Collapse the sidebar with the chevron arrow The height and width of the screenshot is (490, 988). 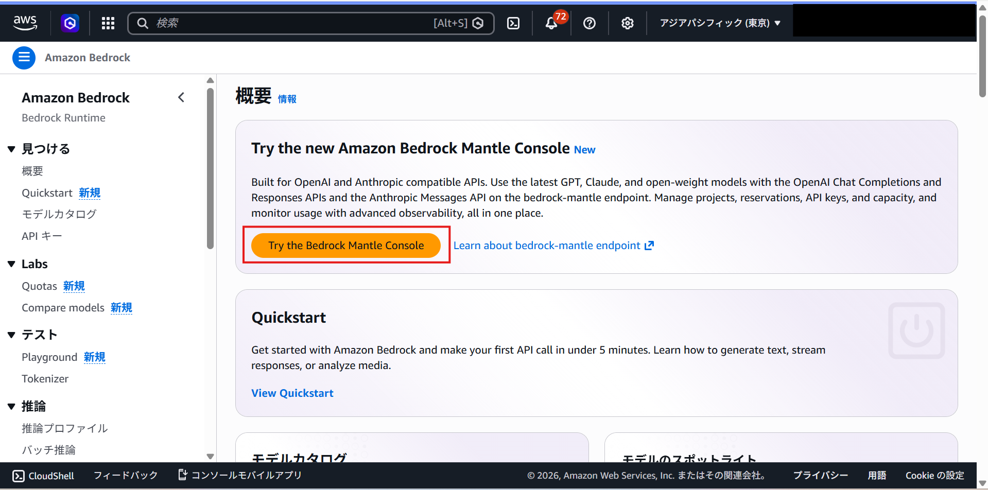(181, 97)
